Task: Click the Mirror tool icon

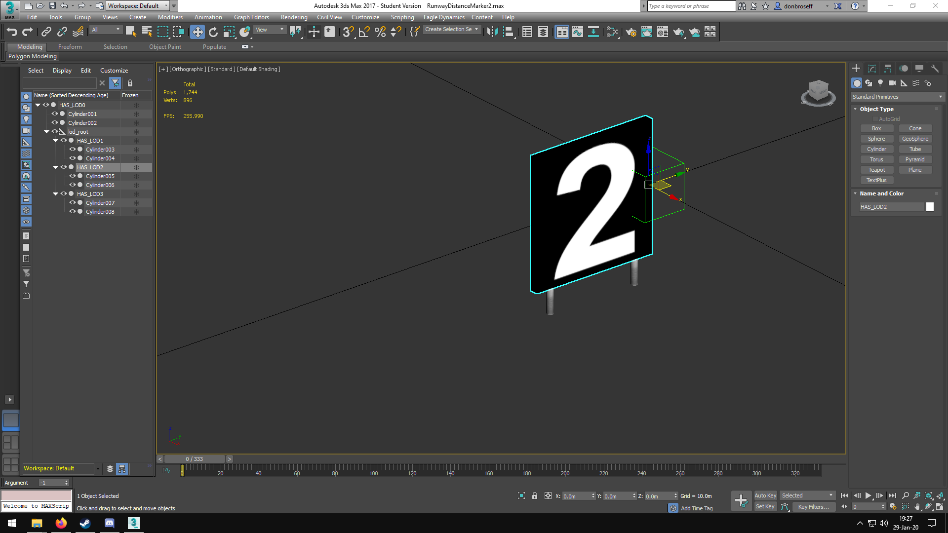Action: (x=493, y=32)
